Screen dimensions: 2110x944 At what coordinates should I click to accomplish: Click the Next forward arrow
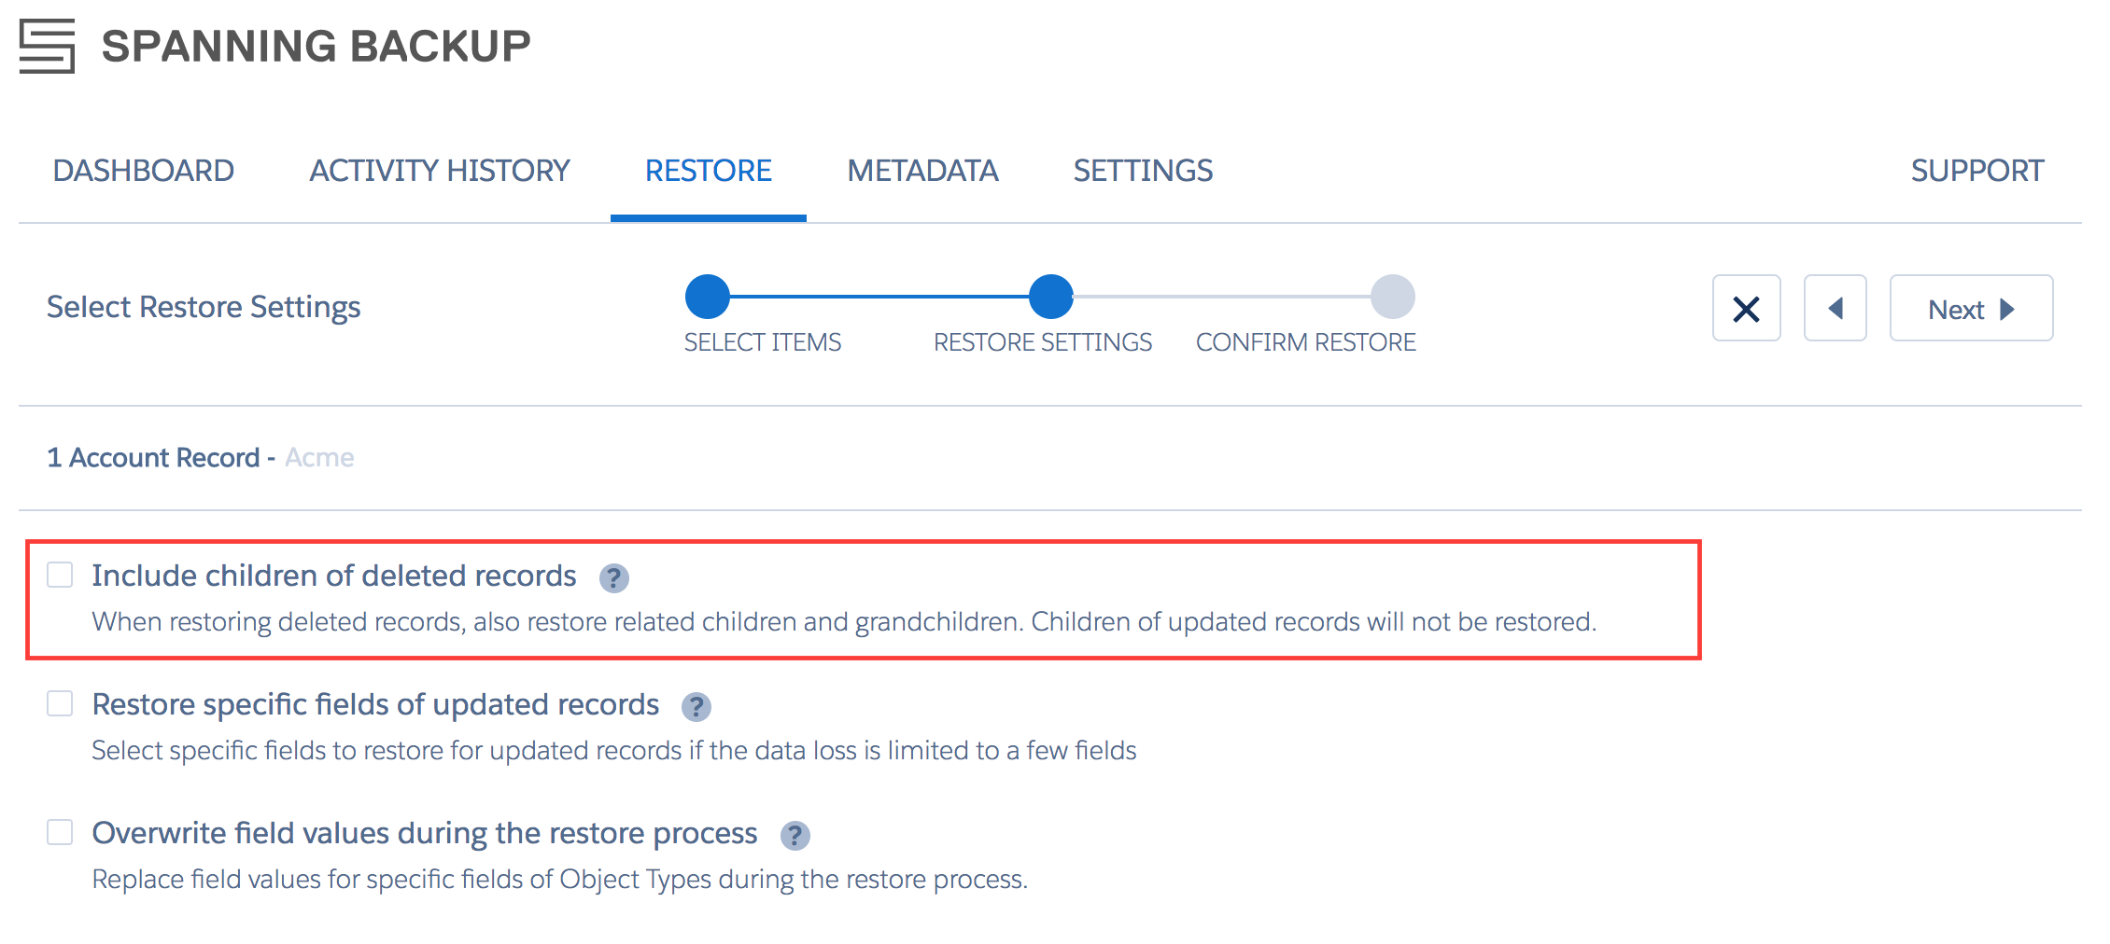pos(2007,309)
